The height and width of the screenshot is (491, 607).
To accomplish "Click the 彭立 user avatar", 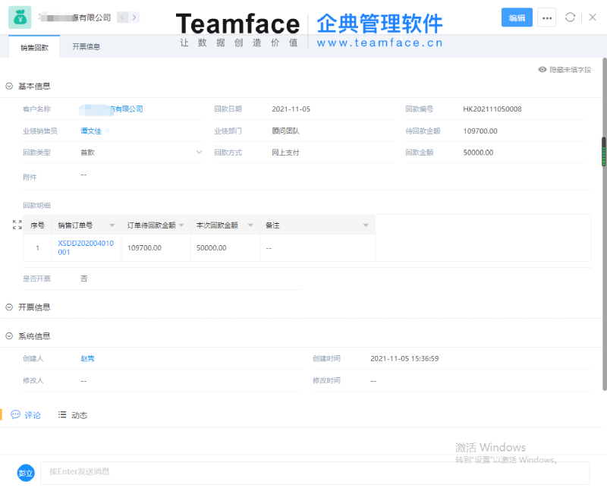I will coord(26,473).
